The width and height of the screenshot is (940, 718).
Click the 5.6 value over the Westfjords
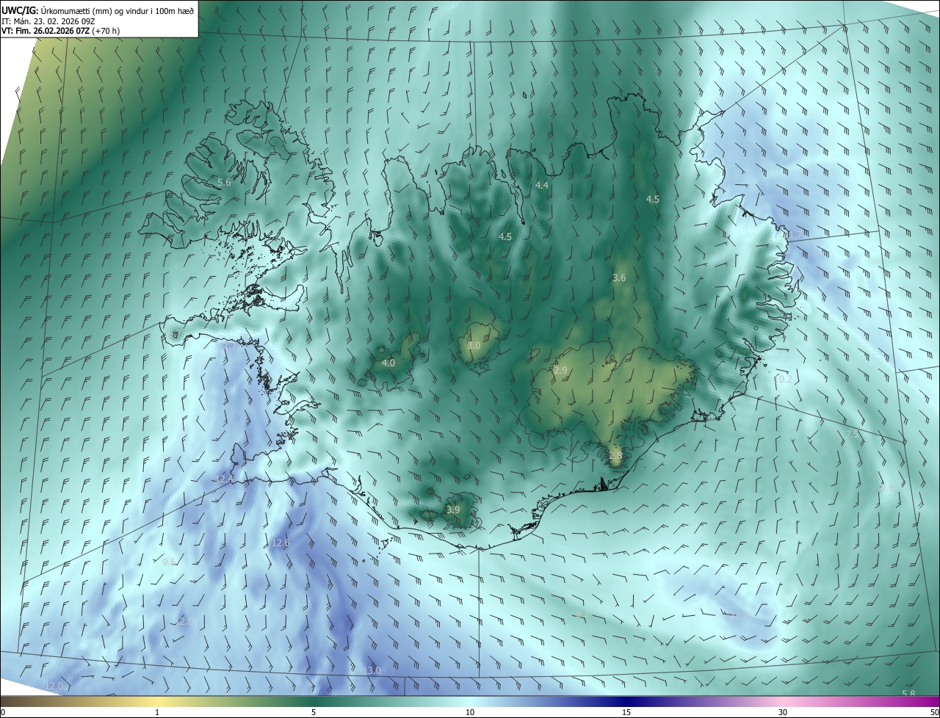pyautogui.click(x=224, y=182)
